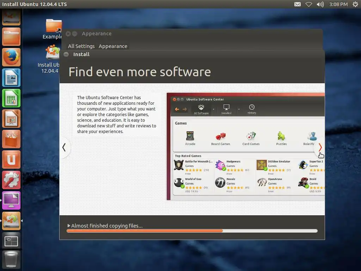The width and height of the screenshot is (361, 271).
Task: Click the Board Games category in the slide
Action: click(221, 139)
